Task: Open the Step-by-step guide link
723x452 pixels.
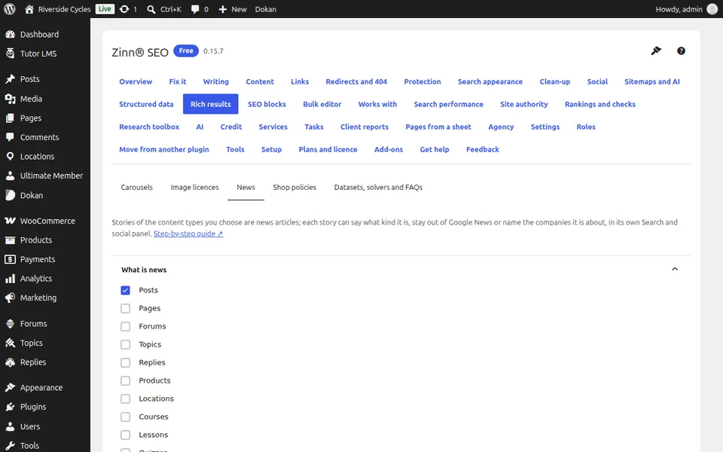Action: [188, 234]
